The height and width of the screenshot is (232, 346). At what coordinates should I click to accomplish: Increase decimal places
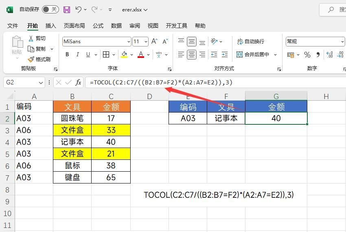(330, 55)
